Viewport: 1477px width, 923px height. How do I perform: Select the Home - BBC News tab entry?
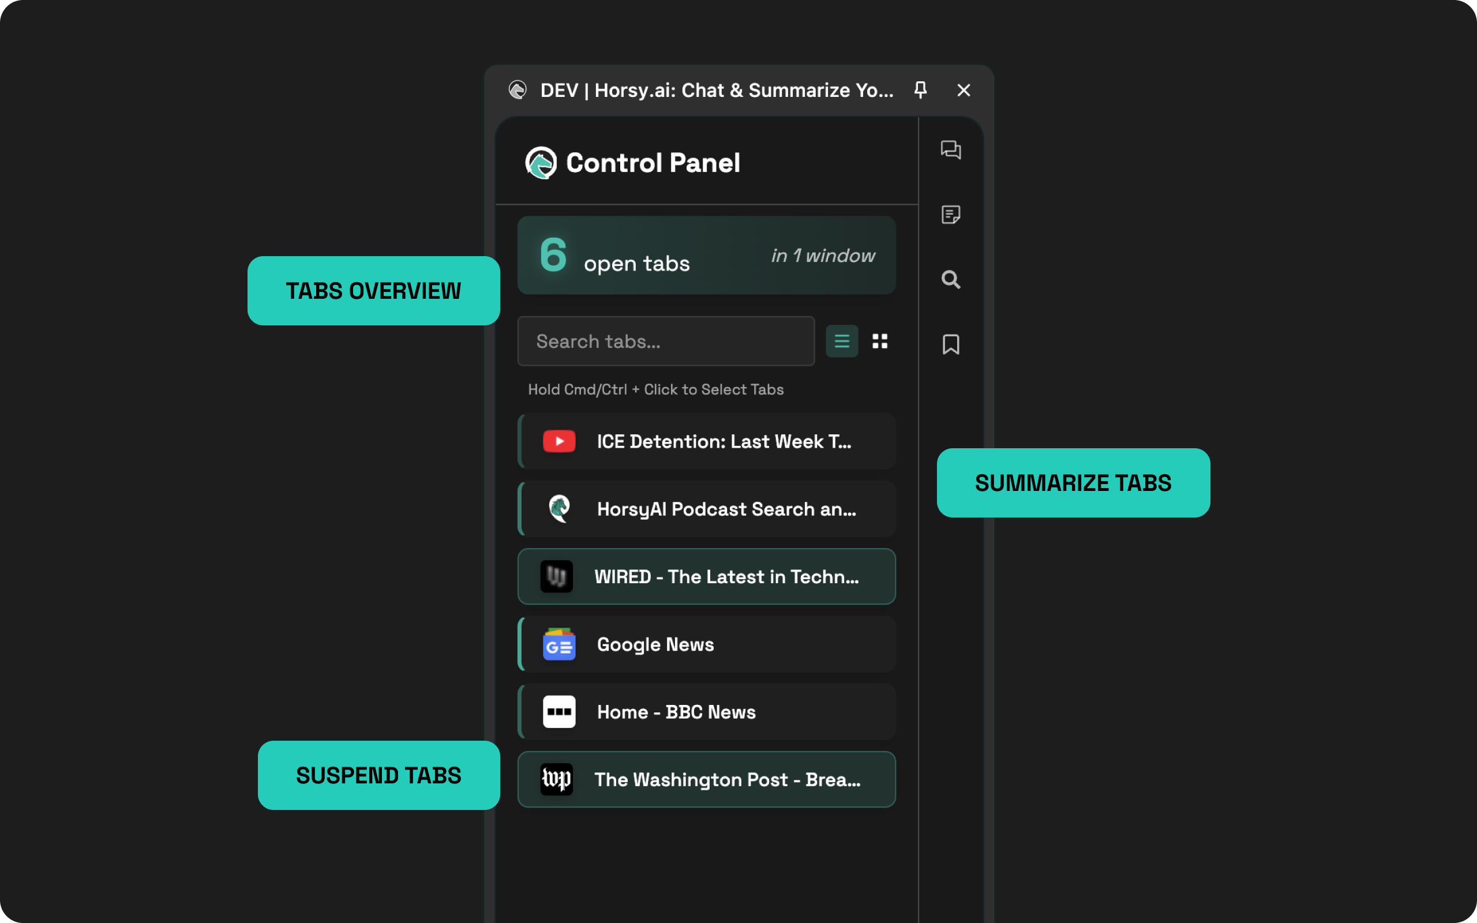706,712
